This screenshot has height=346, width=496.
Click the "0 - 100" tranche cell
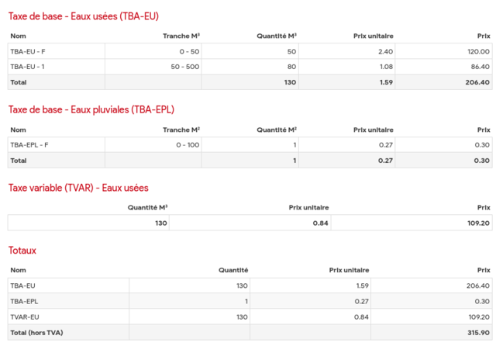[187, 145]
